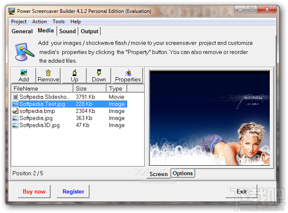The height and width of the screenshot is (213, 288).
Task: Click the 363 Kb size value
Action: pos(84,118)
